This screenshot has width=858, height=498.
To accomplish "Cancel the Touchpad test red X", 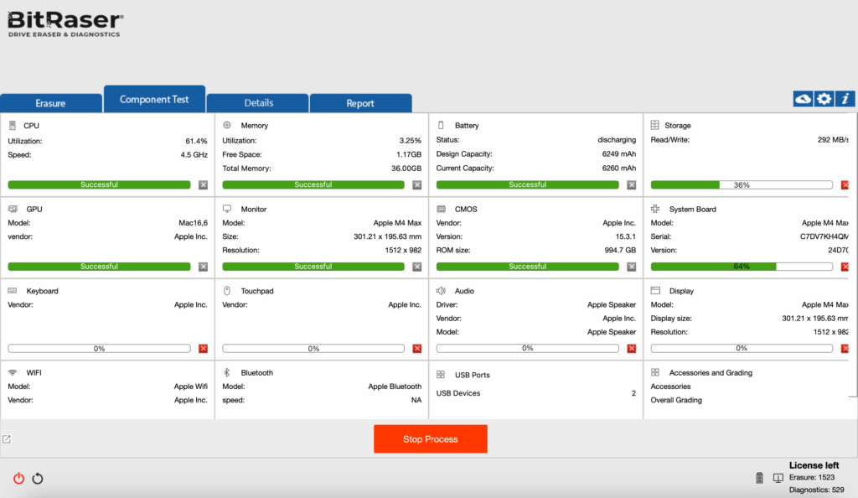I will [417, 348].
